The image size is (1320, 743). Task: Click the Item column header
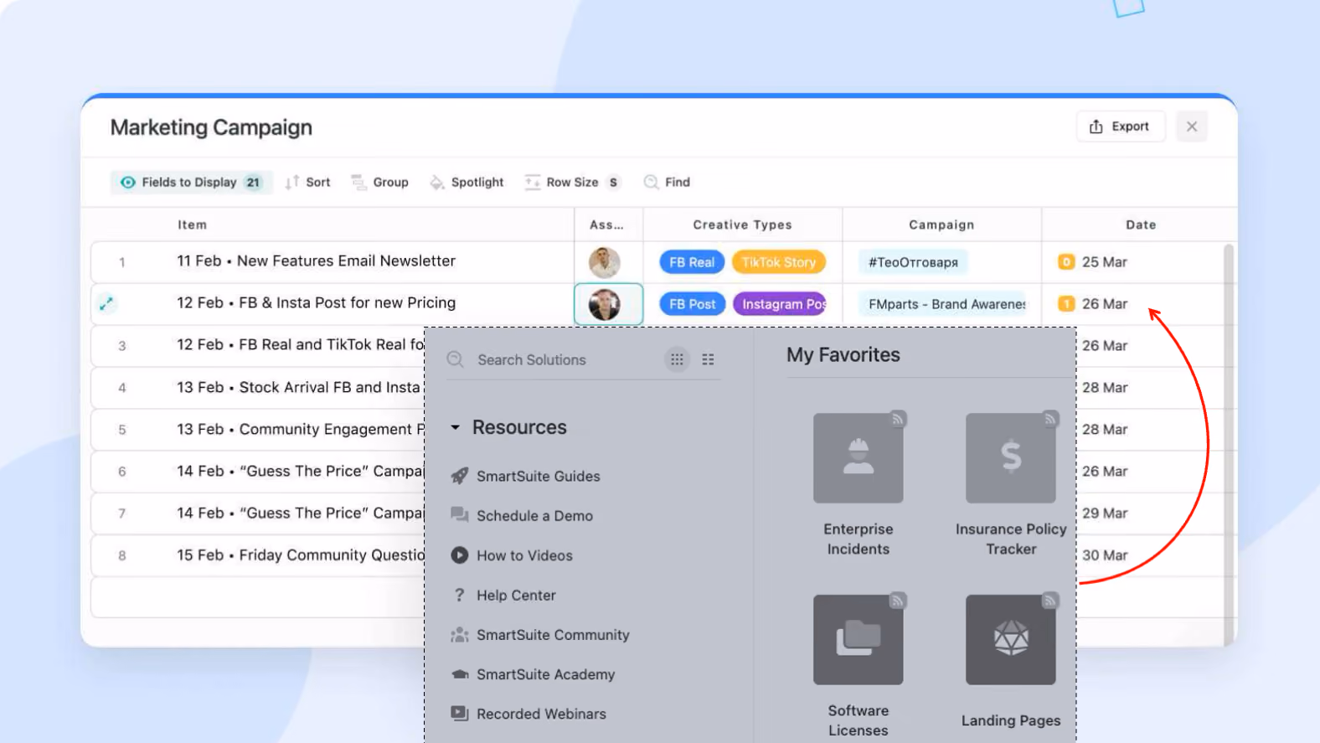coord(192,224)
